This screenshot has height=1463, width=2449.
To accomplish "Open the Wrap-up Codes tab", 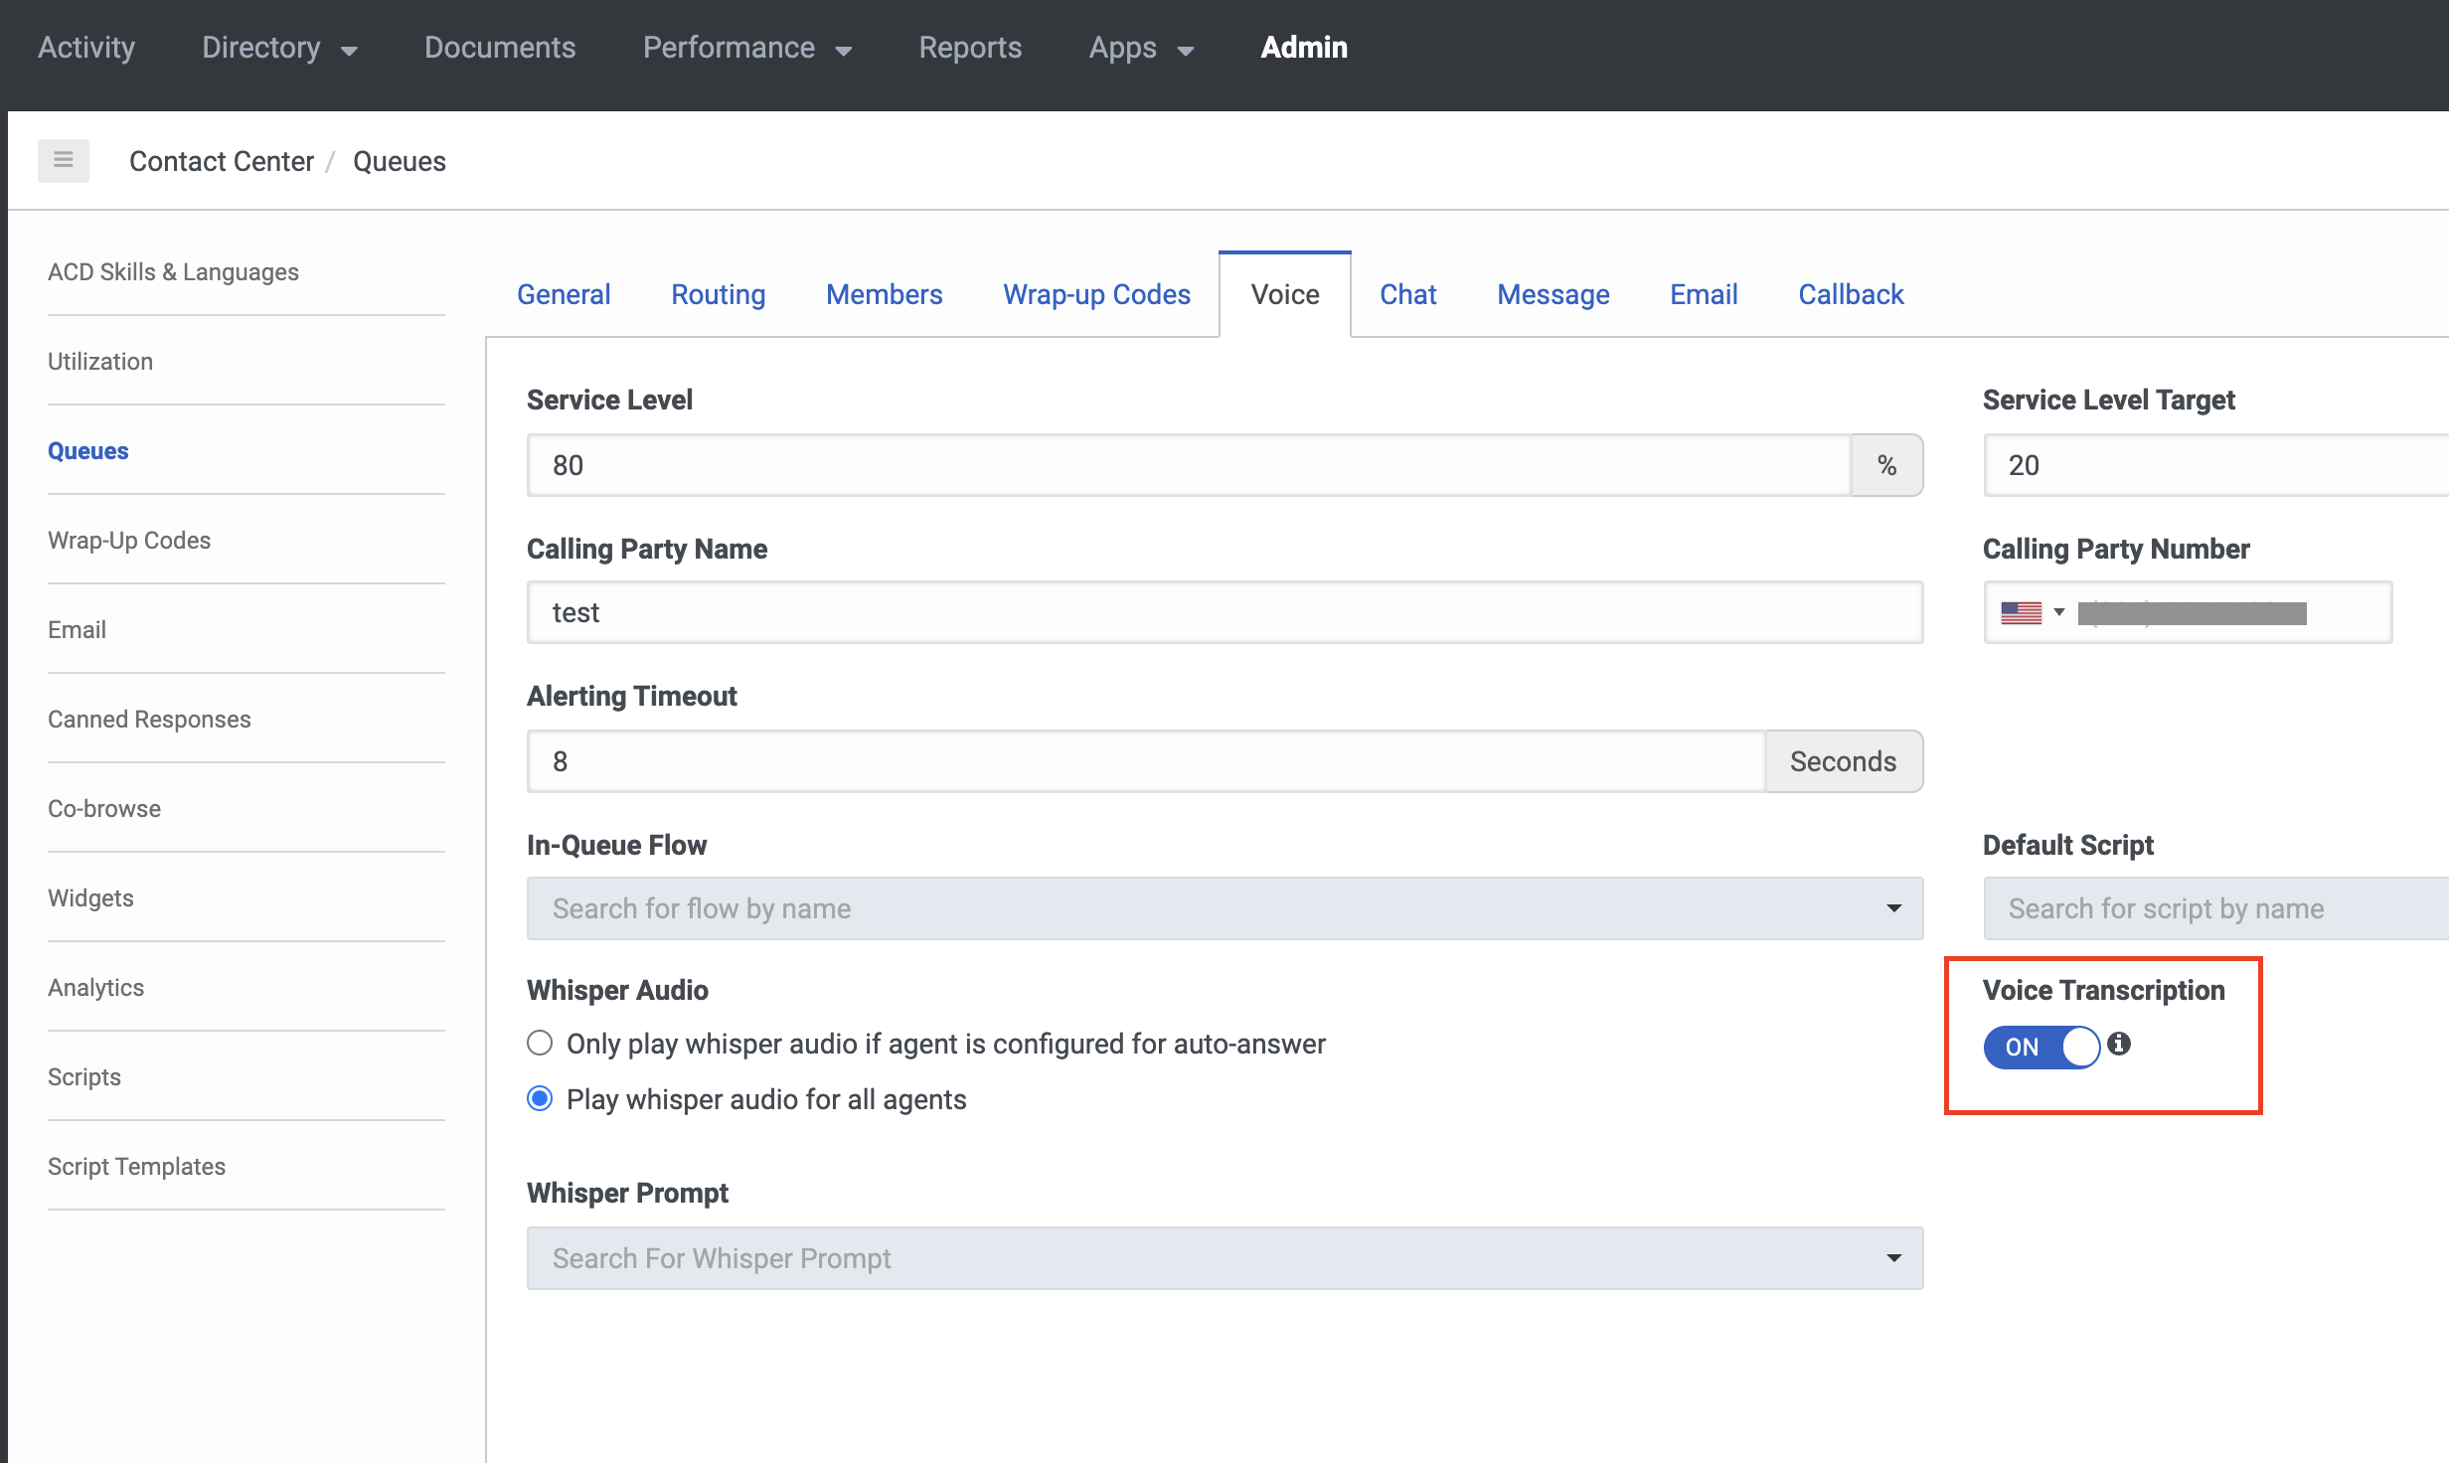I will point(1096,293).
